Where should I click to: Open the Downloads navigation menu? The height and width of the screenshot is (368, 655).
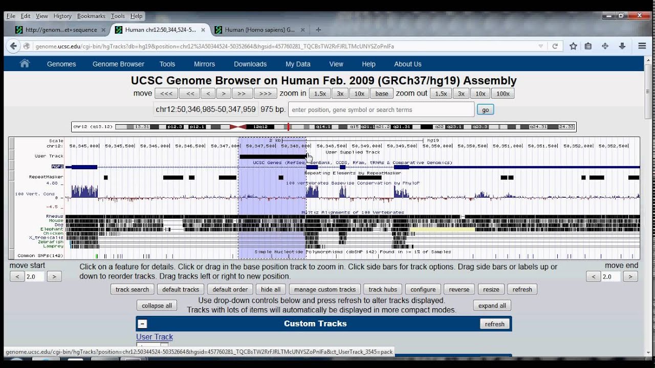(x=250, y=64)
